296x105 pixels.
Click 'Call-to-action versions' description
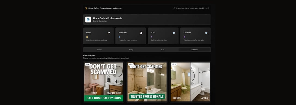click(159, 40)
